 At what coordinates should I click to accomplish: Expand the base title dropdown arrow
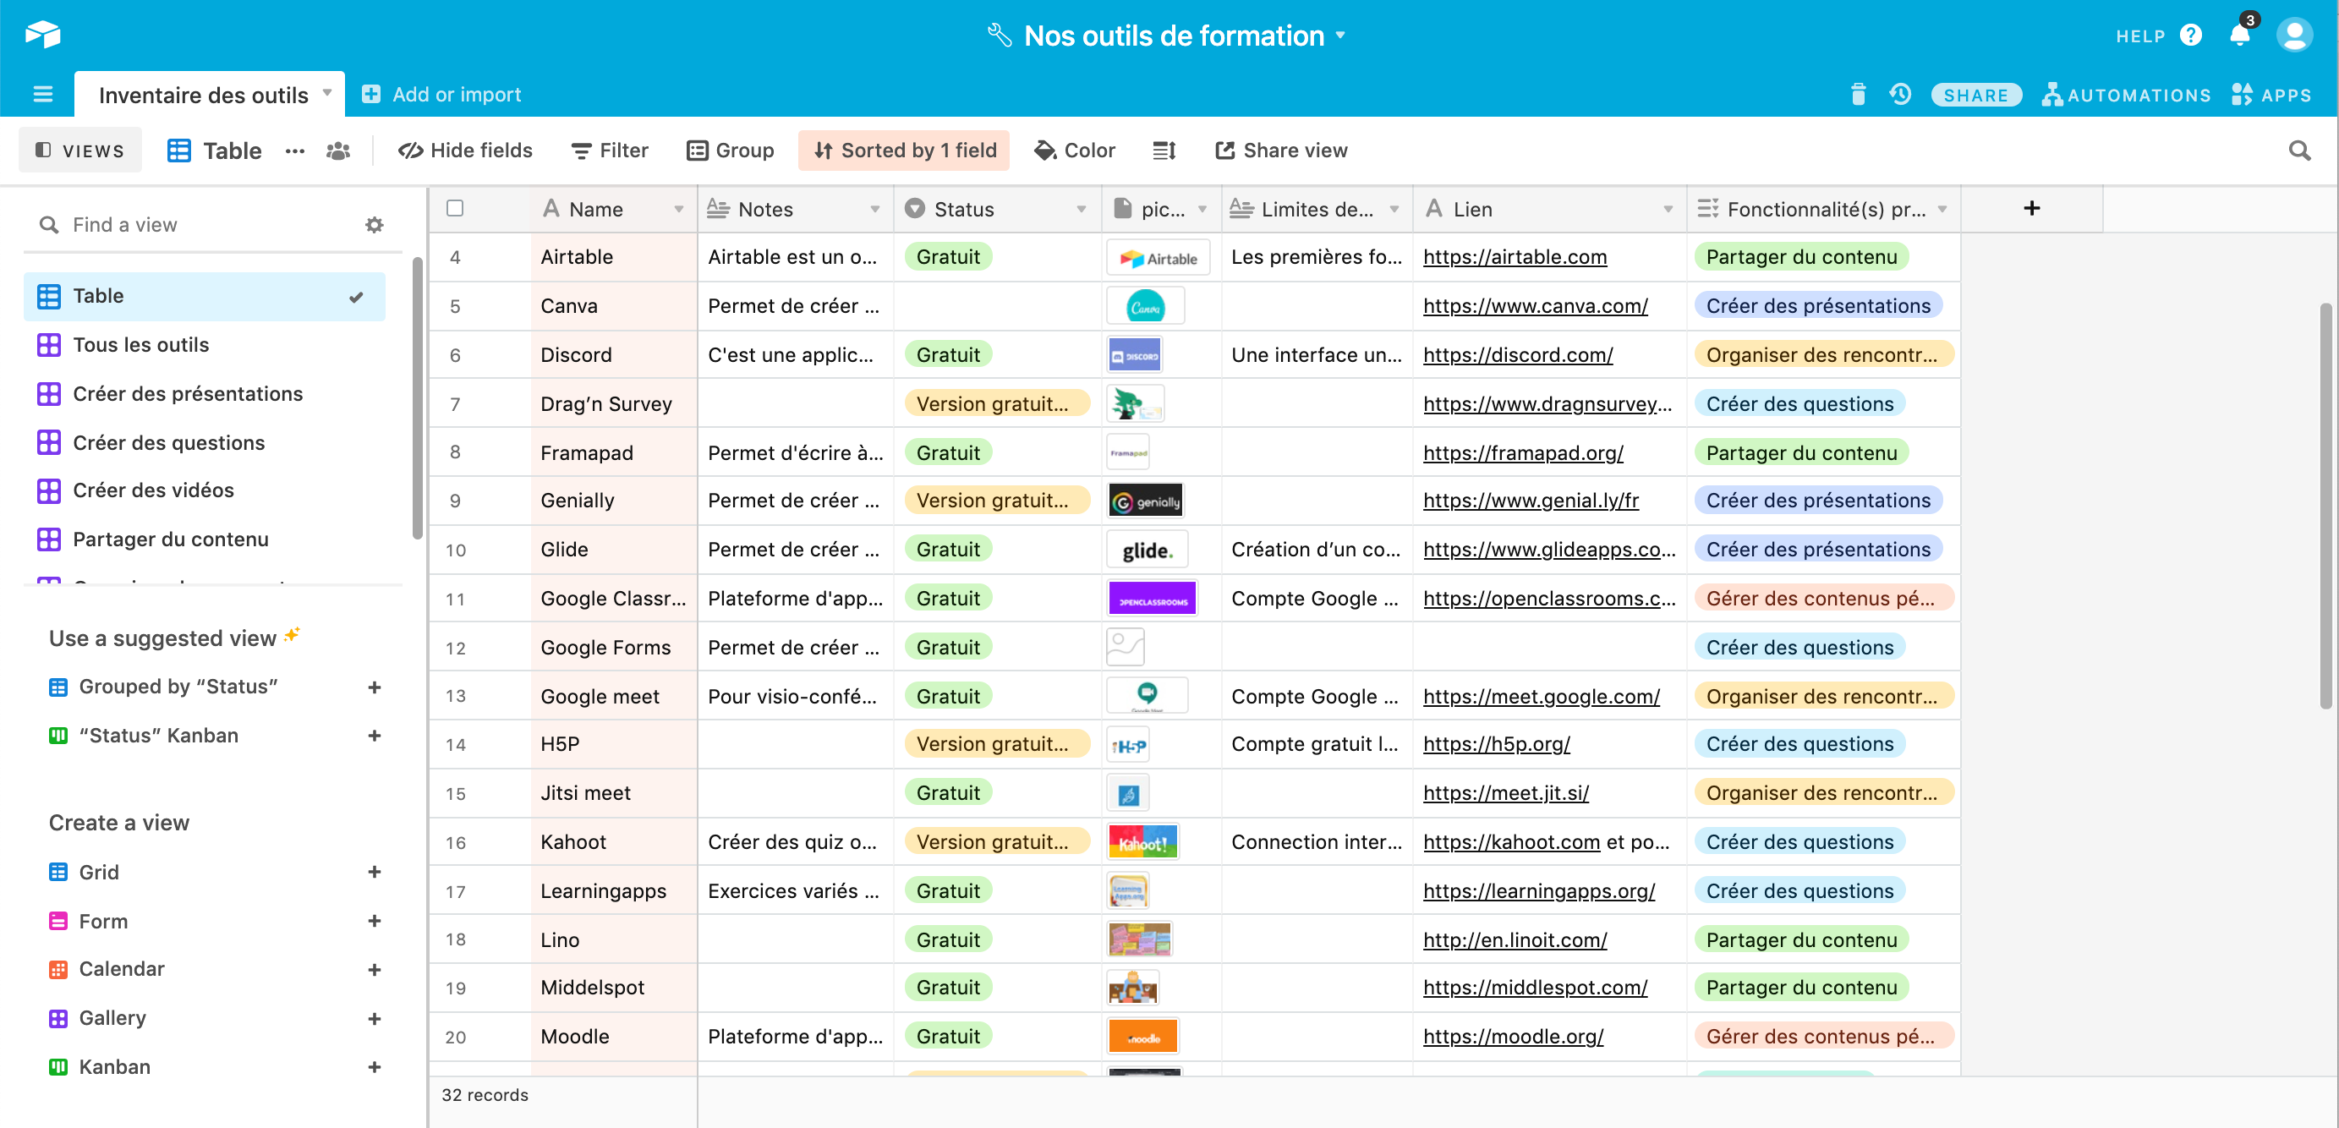(1340, 36)
